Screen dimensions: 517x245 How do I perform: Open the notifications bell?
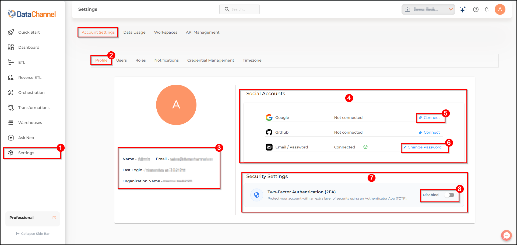click(x=487, y=9)
